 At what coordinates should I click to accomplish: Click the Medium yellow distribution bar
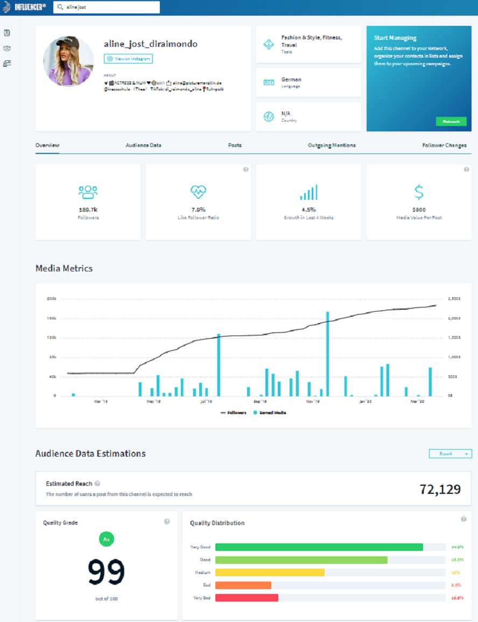(270, 572)
